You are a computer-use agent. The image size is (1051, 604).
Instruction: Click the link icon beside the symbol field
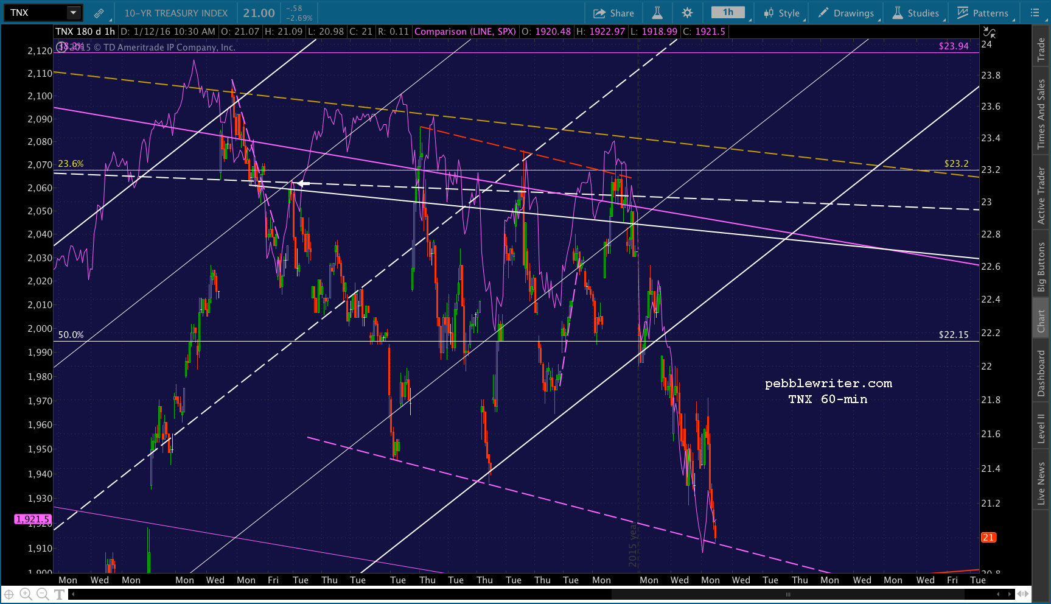(x=99, y=13)
